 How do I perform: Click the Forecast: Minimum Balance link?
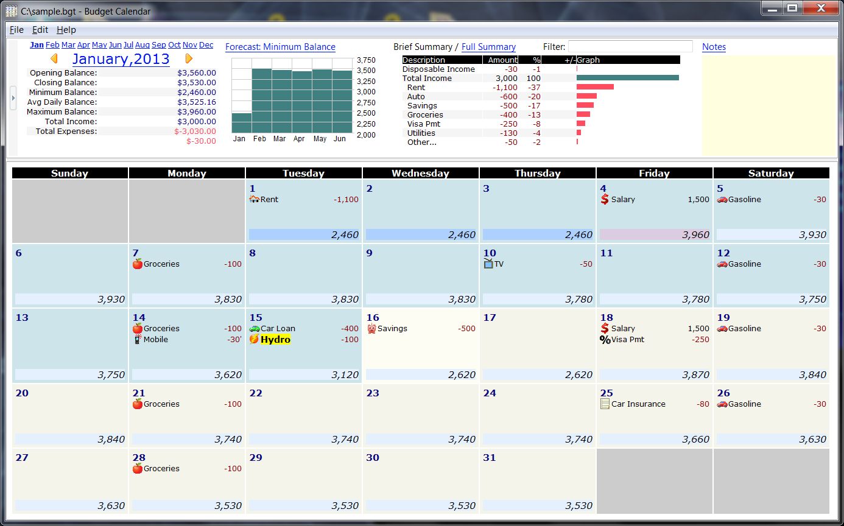pyautogui.click(x=280, y=47)
